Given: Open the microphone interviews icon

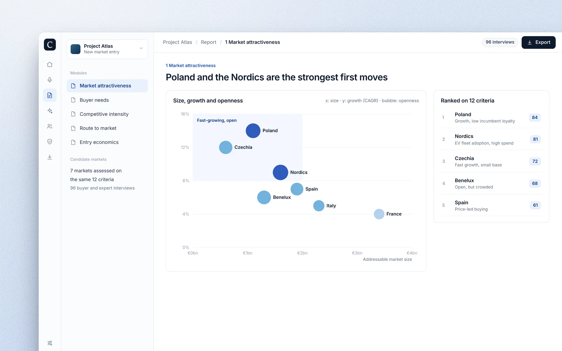Looking at the screenshot, I should (50, 80).
